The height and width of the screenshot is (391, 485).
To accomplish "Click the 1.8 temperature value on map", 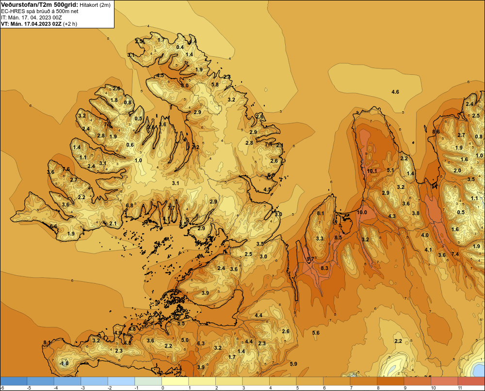I will (114, 100).
